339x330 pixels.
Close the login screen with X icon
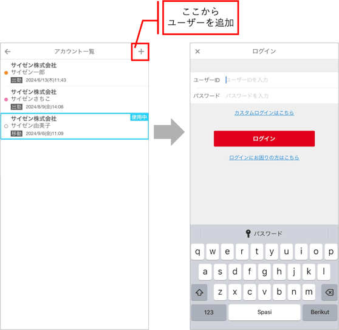[x=197, y=52]
